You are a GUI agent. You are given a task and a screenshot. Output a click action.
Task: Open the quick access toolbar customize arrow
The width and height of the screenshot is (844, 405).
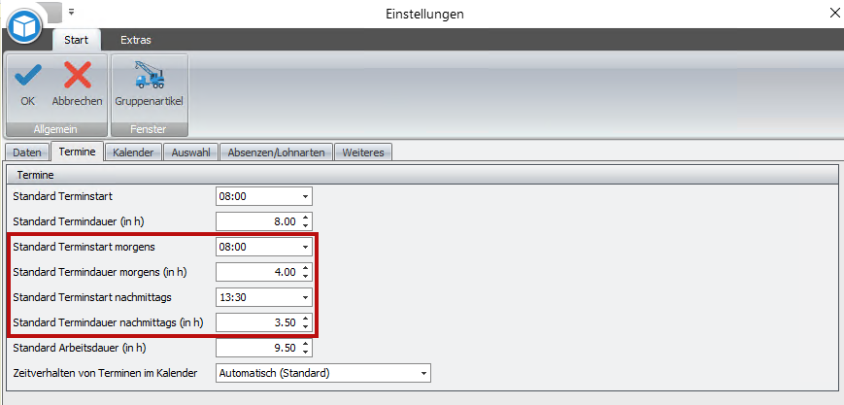pyautogui.click(x=71, y=13)
